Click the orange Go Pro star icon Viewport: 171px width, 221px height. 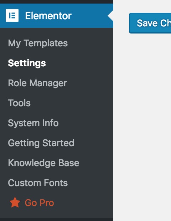pos(15,202)
